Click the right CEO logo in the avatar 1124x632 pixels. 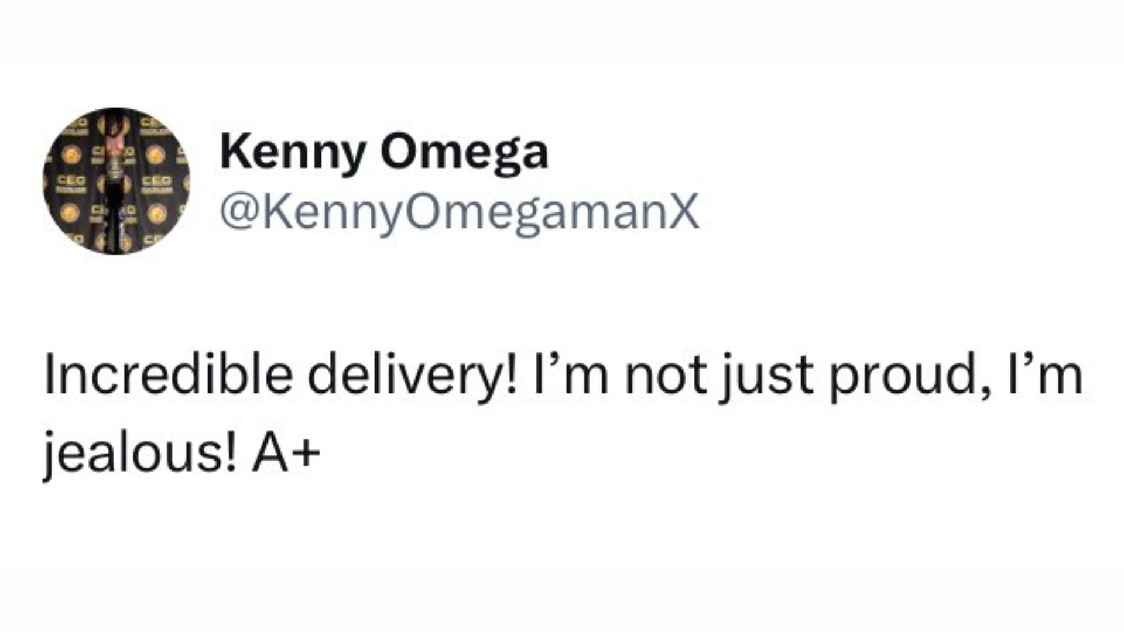point(157,180)
